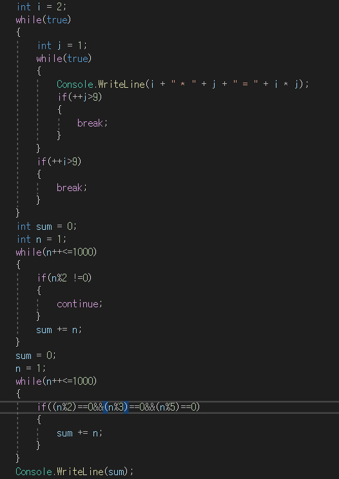This screenshot has width=339, height=479.
Task: Click the 'i * j' expression before the closing parenthesis
Action: pyautogui.click(x=286, y=84)
